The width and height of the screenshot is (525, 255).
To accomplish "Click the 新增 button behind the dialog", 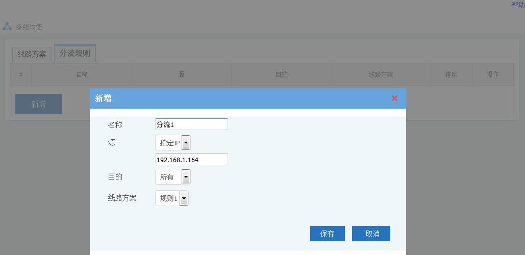I will coord(39,104).
